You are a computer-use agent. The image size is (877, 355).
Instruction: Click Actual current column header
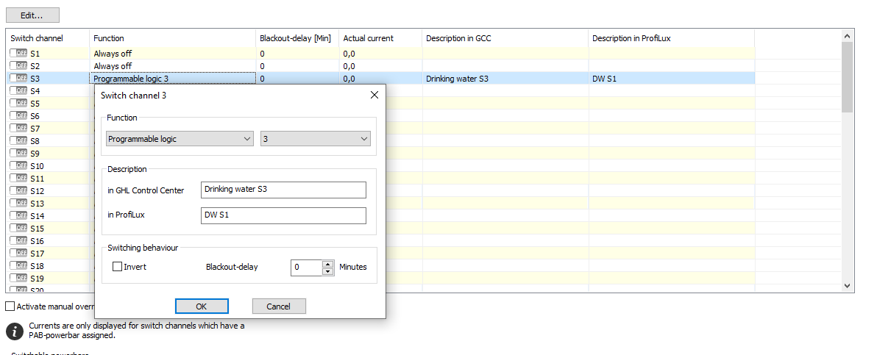tap(380, 38)
